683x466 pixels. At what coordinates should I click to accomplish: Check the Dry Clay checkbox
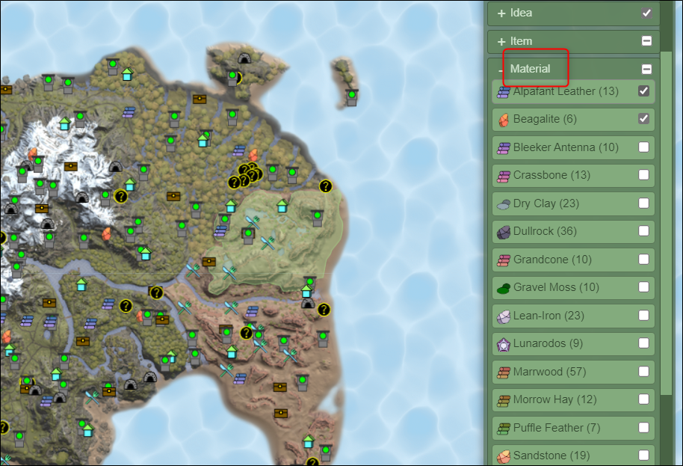coord(643,203)
